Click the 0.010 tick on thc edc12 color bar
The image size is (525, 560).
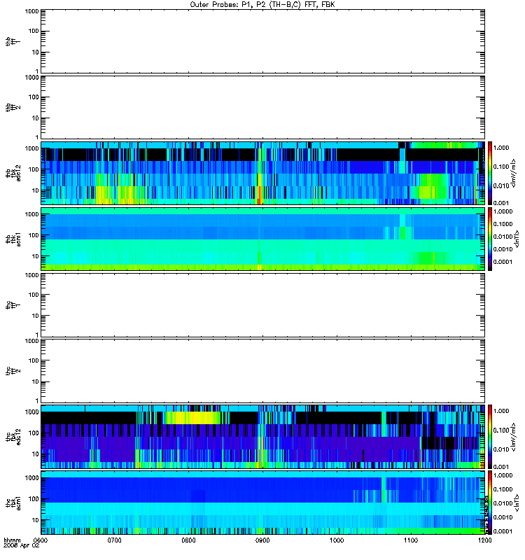501,449
